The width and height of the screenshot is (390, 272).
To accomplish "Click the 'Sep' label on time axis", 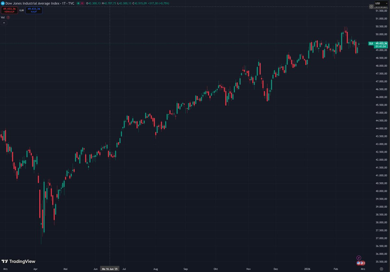I will point(186,269).
